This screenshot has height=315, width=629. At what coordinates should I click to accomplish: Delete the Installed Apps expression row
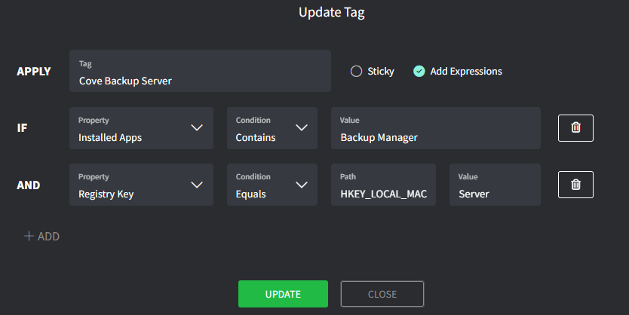point(575,128)
